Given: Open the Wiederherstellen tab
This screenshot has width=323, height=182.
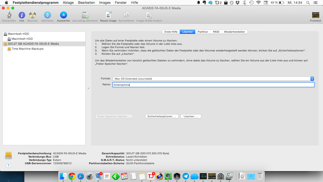Looking at the screenshot, I should point(235,32).
